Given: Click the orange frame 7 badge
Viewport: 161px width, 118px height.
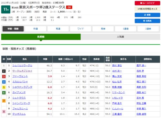Looking at the screenshot, I should (x=4, y=101).
